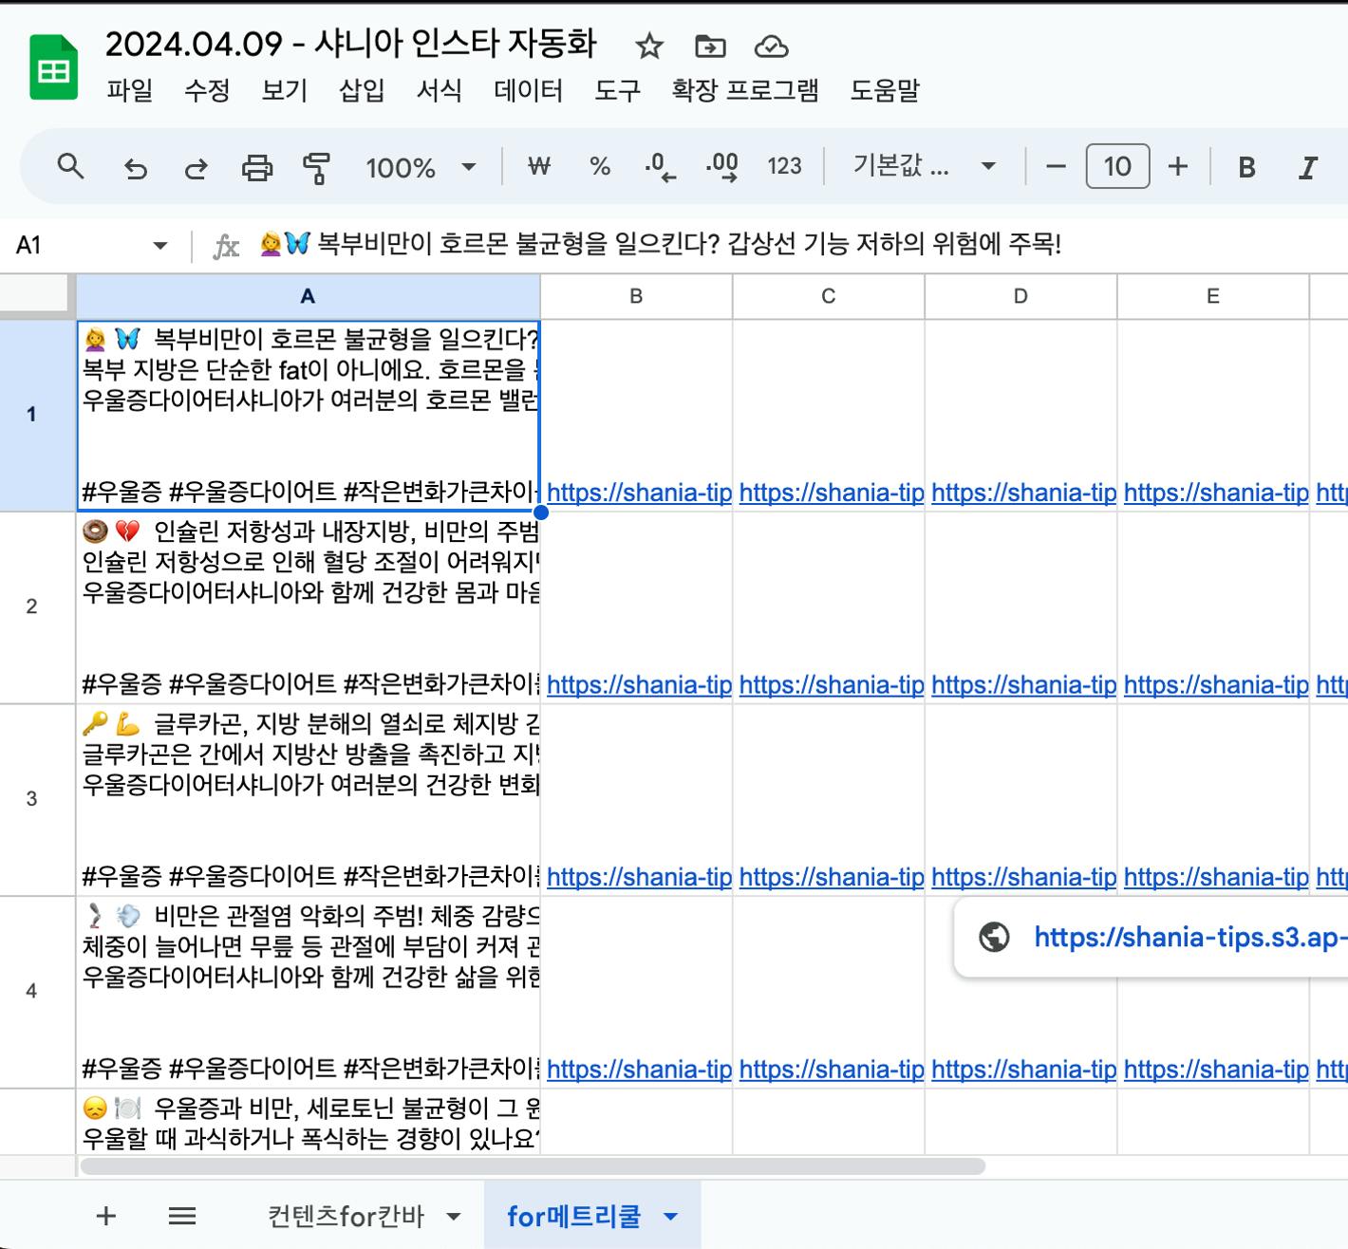Toggle bold formatting
Image resolution: width=1348 pixels, height=1249 pixels.
click(x=1247, y=168)
